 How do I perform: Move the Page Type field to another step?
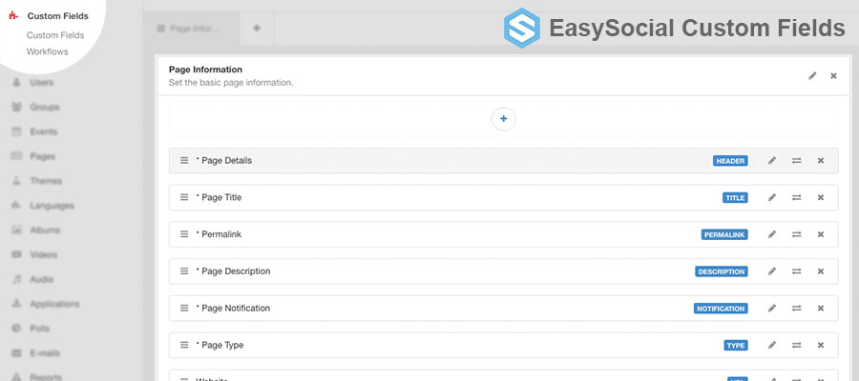pyautogui.click(x=797, y=345)
